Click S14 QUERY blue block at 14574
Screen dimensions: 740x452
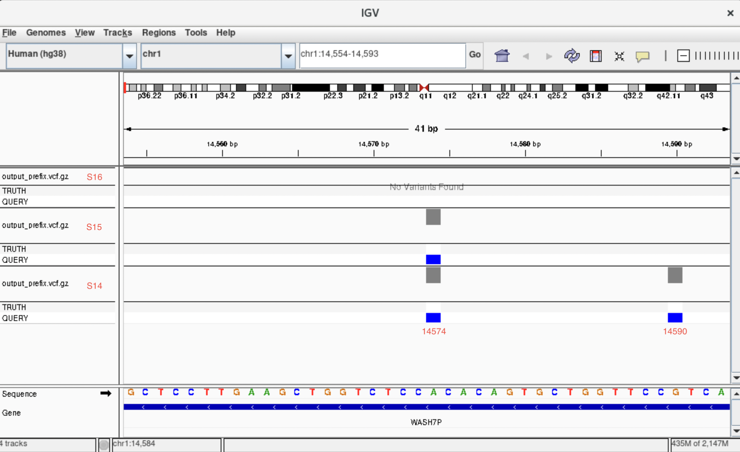click(x=433, y=318)
